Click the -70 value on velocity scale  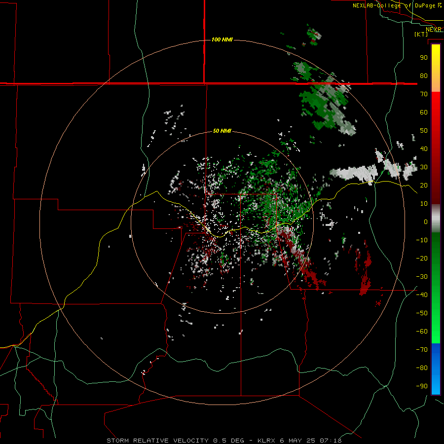pos(422,350)
